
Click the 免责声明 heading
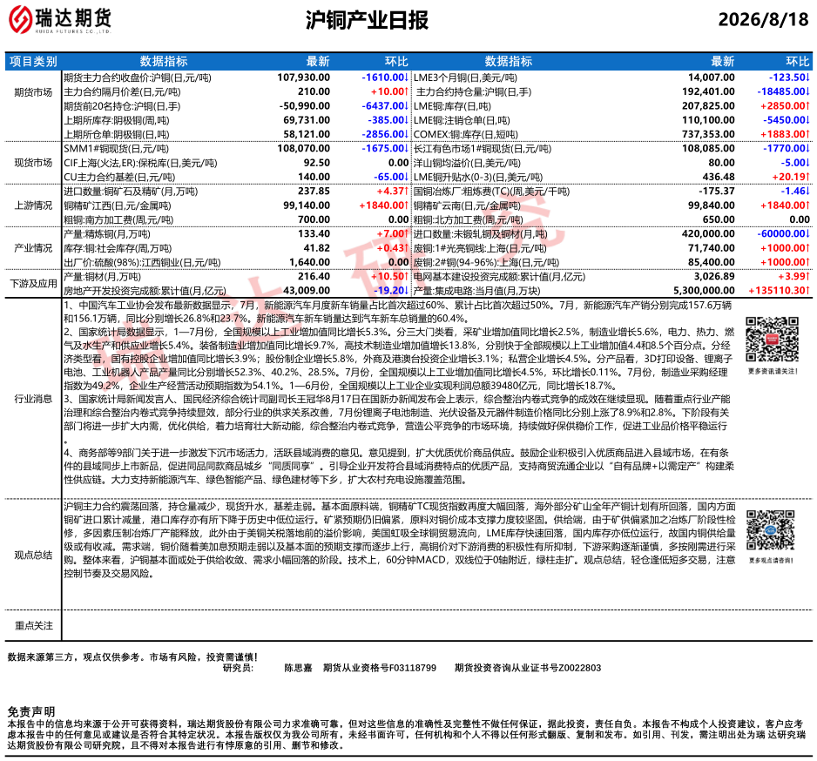pos(31,711)
